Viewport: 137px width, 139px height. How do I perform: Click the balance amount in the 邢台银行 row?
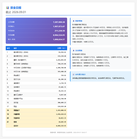(63, 76)
